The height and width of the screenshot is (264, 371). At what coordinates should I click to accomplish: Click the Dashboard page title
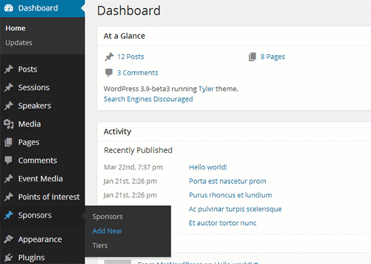129,10
